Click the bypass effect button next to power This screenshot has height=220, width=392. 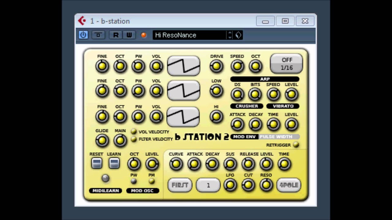coord(98,35)
